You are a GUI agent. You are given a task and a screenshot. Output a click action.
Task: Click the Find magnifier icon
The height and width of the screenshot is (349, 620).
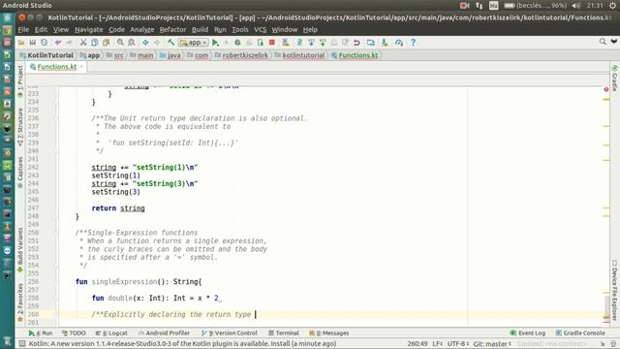(x=120, y=43)
